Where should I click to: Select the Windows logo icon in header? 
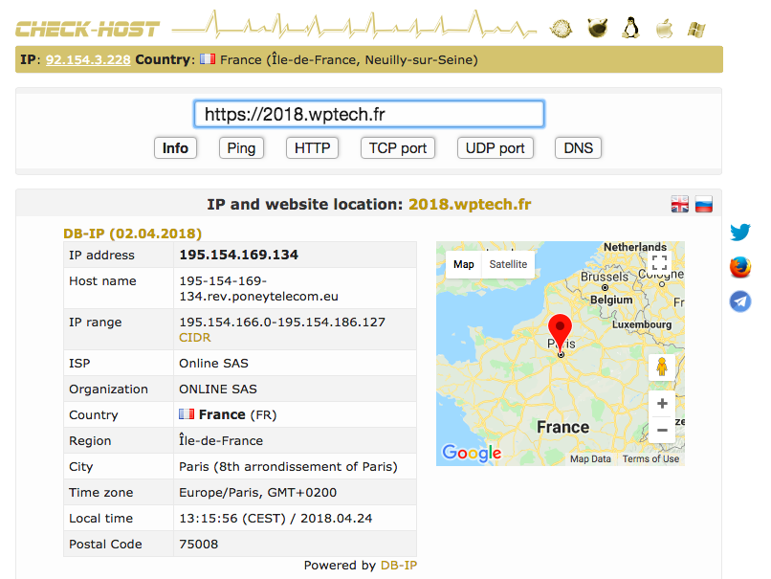point(696,30)
